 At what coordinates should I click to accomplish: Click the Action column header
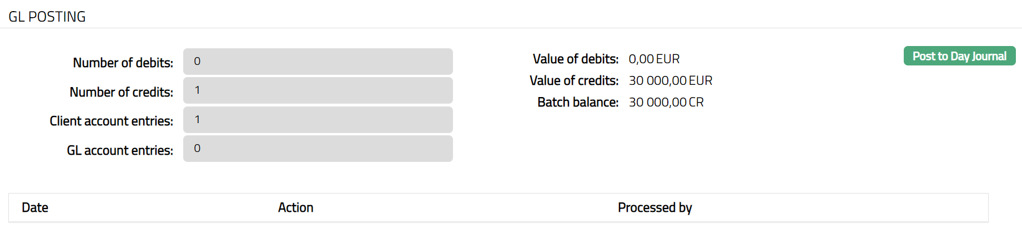pos(295,207)
